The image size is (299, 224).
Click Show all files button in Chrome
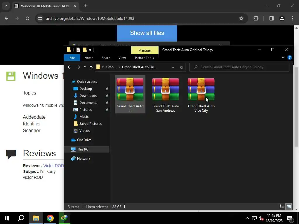tap(147, 33)
